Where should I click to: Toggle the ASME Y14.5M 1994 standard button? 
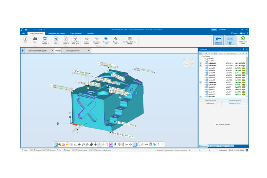(x=230, y=40)
